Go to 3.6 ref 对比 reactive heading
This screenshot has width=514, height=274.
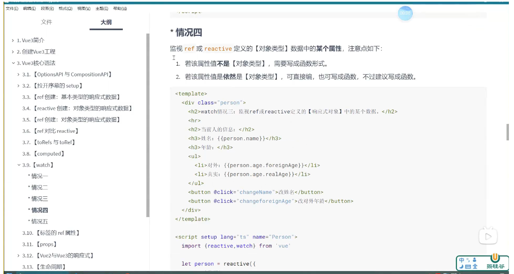click(x=50, y=131)
